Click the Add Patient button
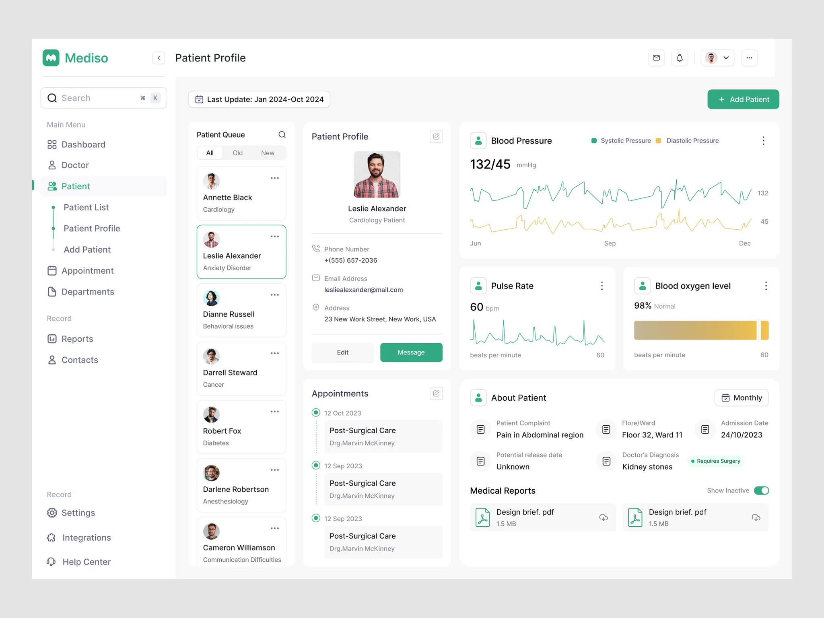The image size is (824, 618). pos(743,99)
